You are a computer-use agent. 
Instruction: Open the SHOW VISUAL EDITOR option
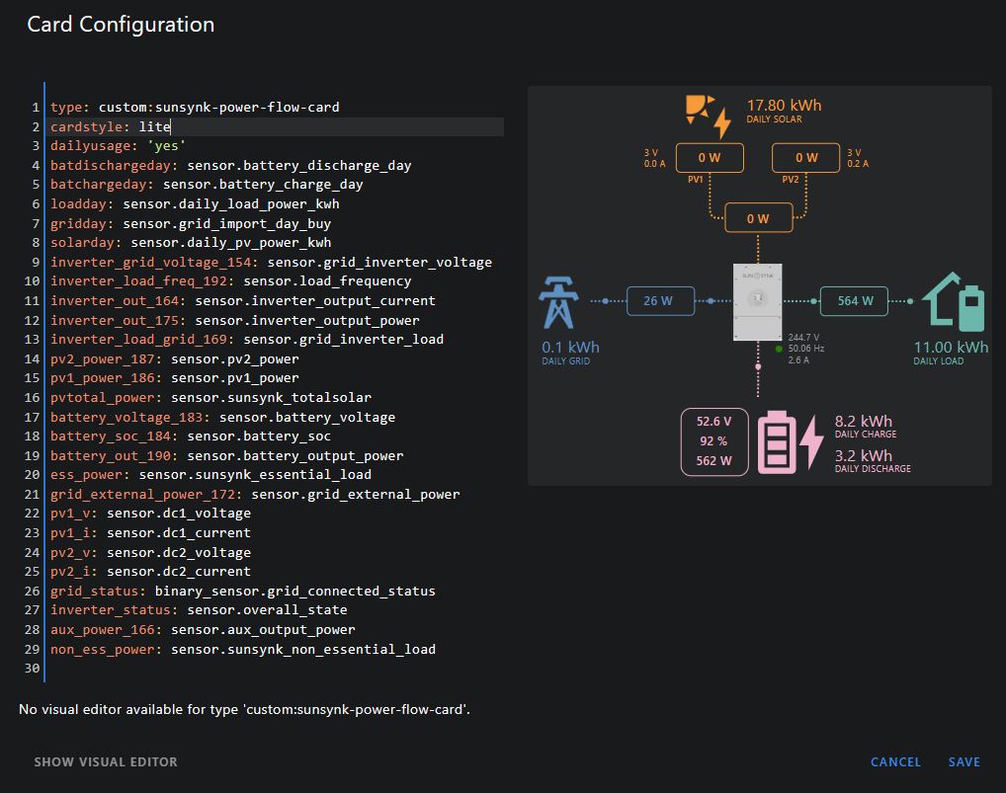(106, 761)
